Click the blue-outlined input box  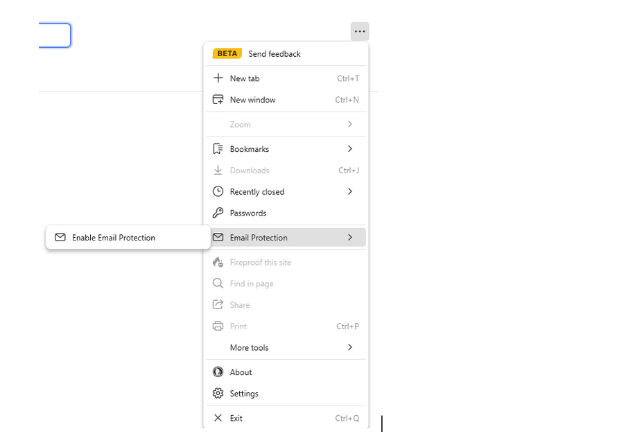pyautogui.click(x=55, y=35)
